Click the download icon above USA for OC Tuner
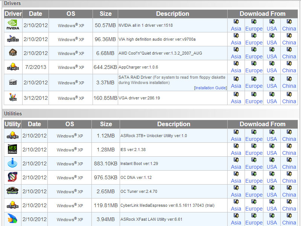Screen dimensions: 301x226 pos(272,188)
